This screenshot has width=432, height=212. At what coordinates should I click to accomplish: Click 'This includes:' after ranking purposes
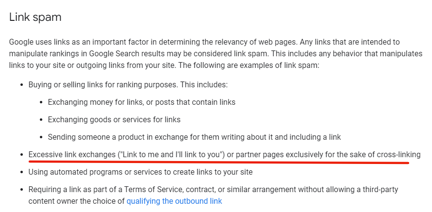click(x=204, y=84)
